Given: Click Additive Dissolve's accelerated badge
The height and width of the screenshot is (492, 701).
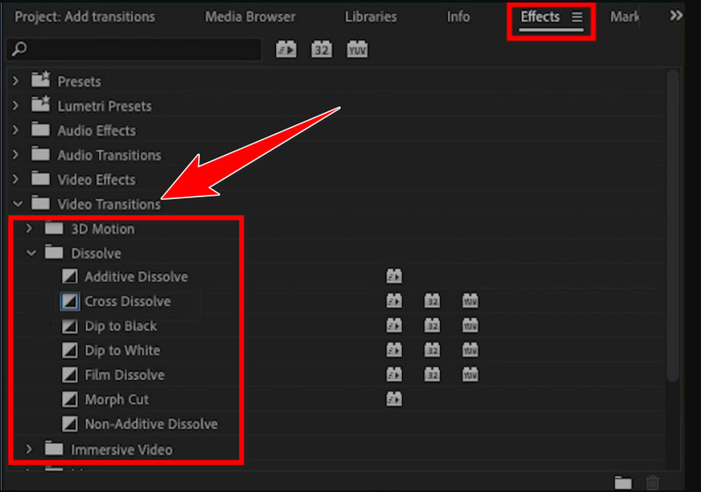Looking at the screenshot, I should point(393,277).
